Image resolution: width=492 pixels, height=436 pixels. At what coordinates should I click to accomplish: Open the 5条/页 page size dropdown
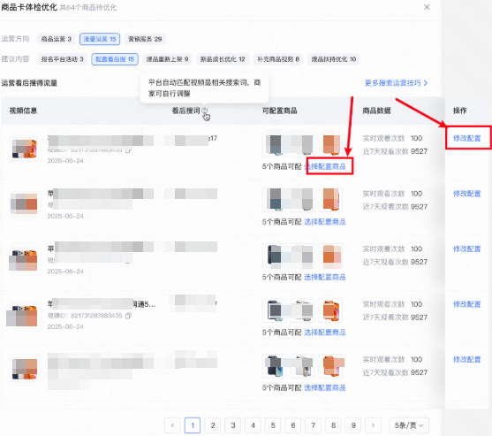pos(409,425)
